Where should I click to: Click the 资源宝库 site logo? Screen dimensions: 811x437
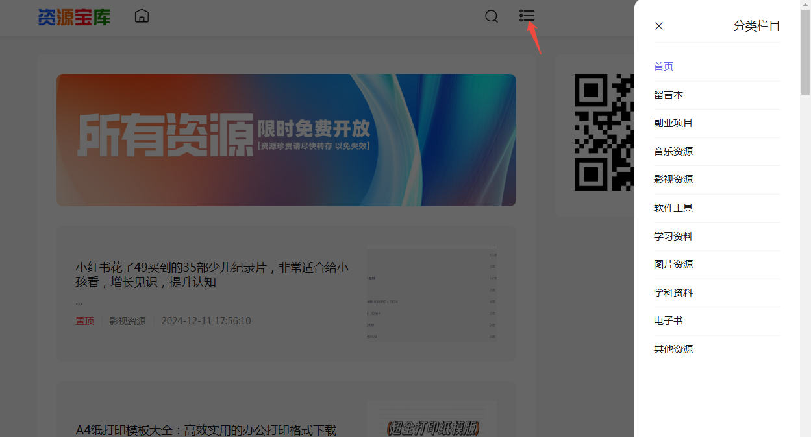pyautogui.click(x=74, y=17)
